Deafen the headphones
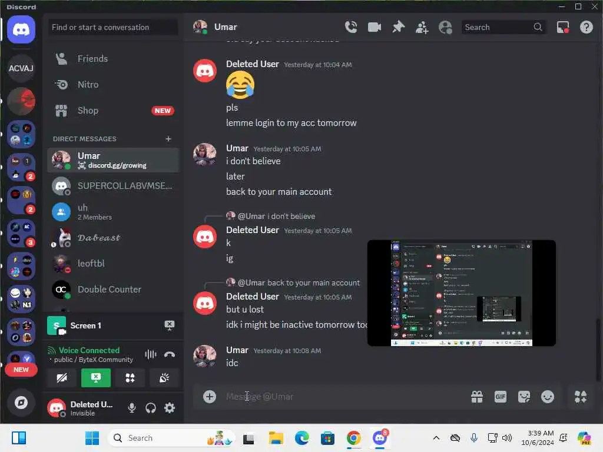 pos(150,408)
